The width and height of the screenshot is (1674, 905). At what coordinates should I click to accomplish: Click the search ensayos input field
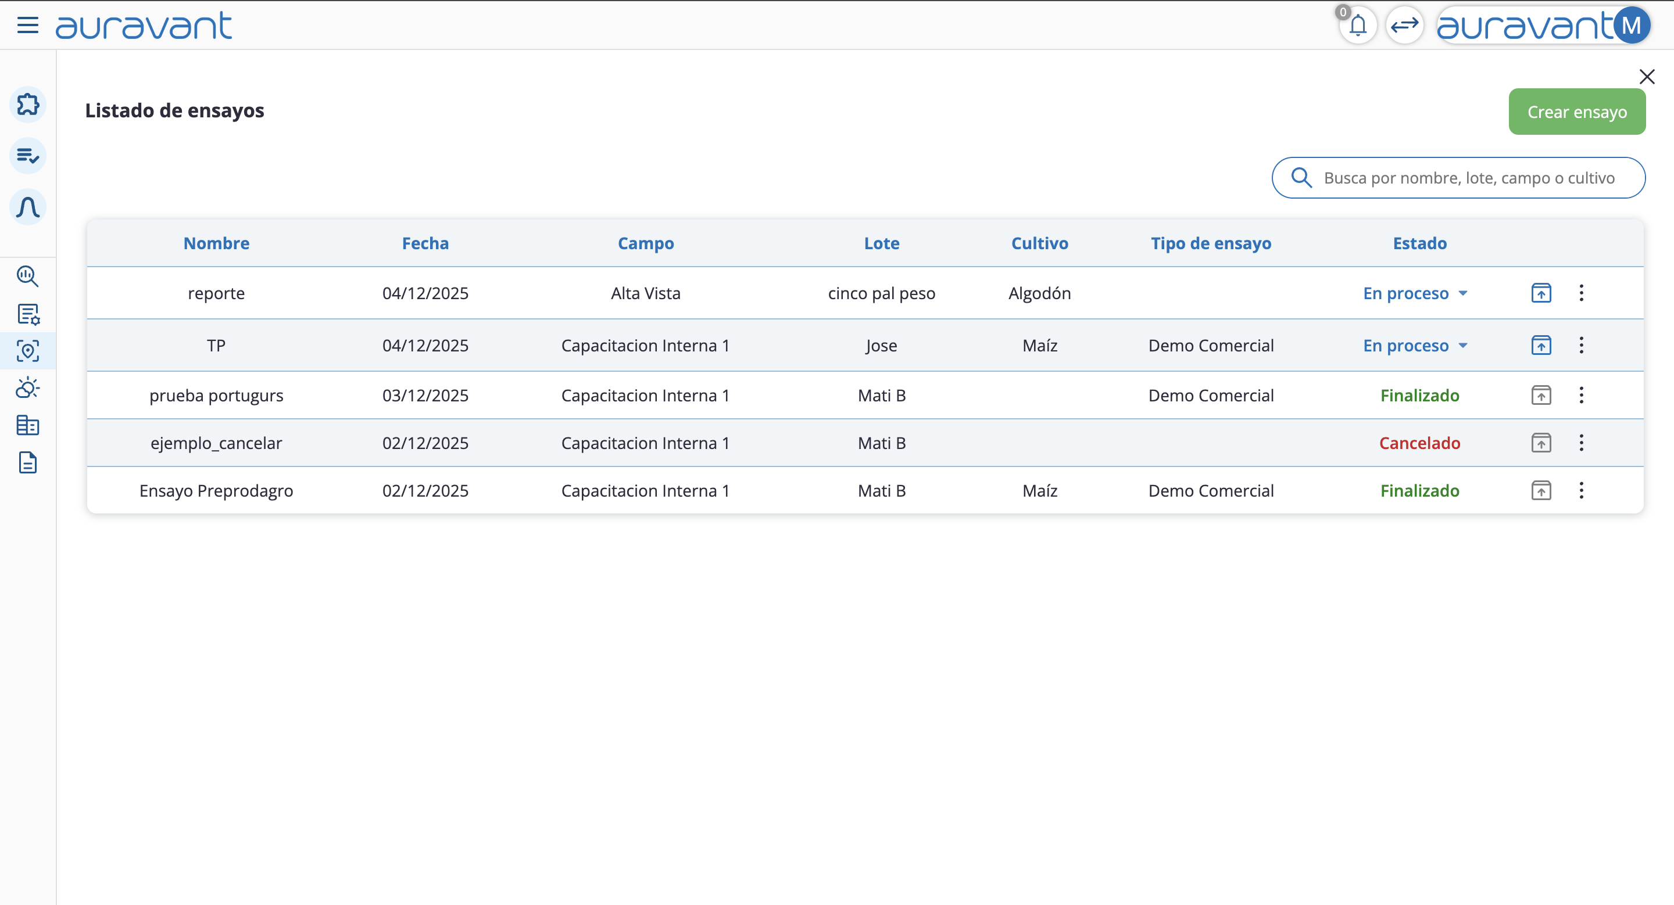tap(1468, 178)
